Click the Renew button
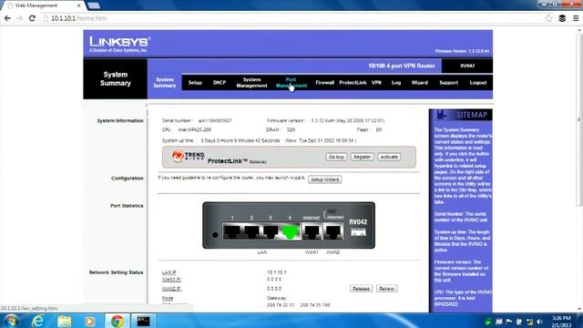The height and width of the screenshot is (328, 583). coord(386,289)
